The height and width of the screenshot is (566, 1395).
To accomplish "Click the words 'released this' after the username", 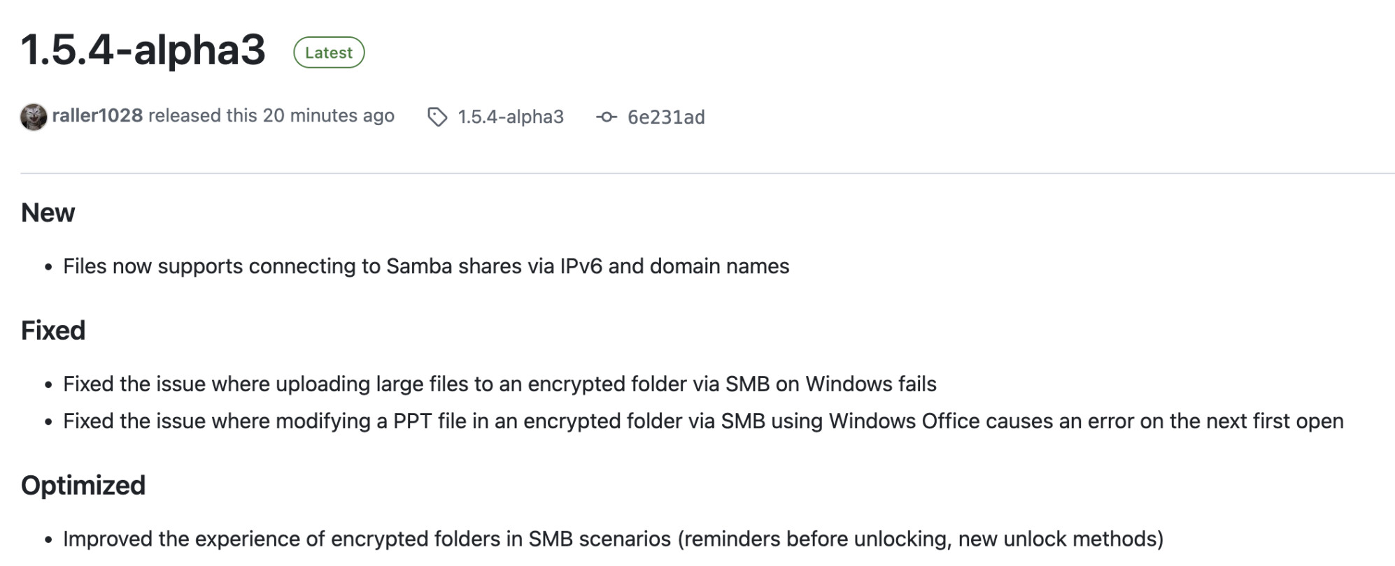I will pyautogui.click(x=202, y=115).
